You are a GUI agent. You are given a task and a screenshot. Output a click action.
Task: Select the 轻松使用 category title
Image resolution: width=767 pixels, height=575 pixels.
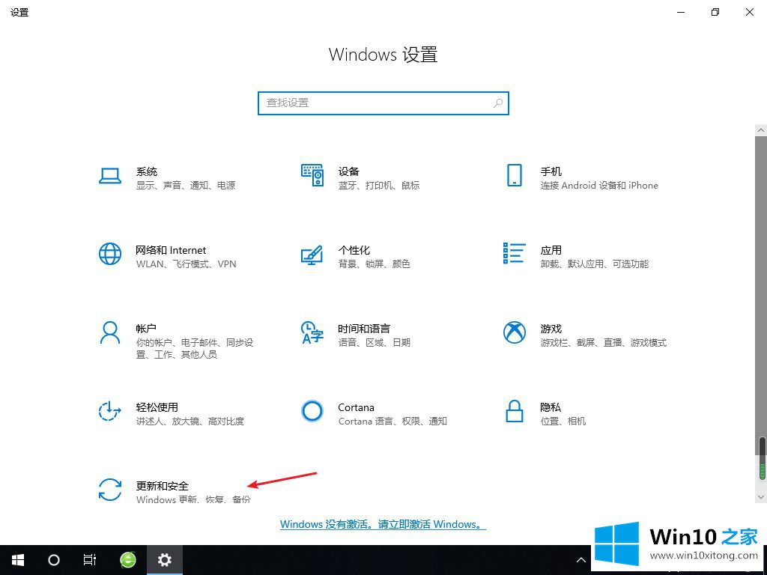157,407
